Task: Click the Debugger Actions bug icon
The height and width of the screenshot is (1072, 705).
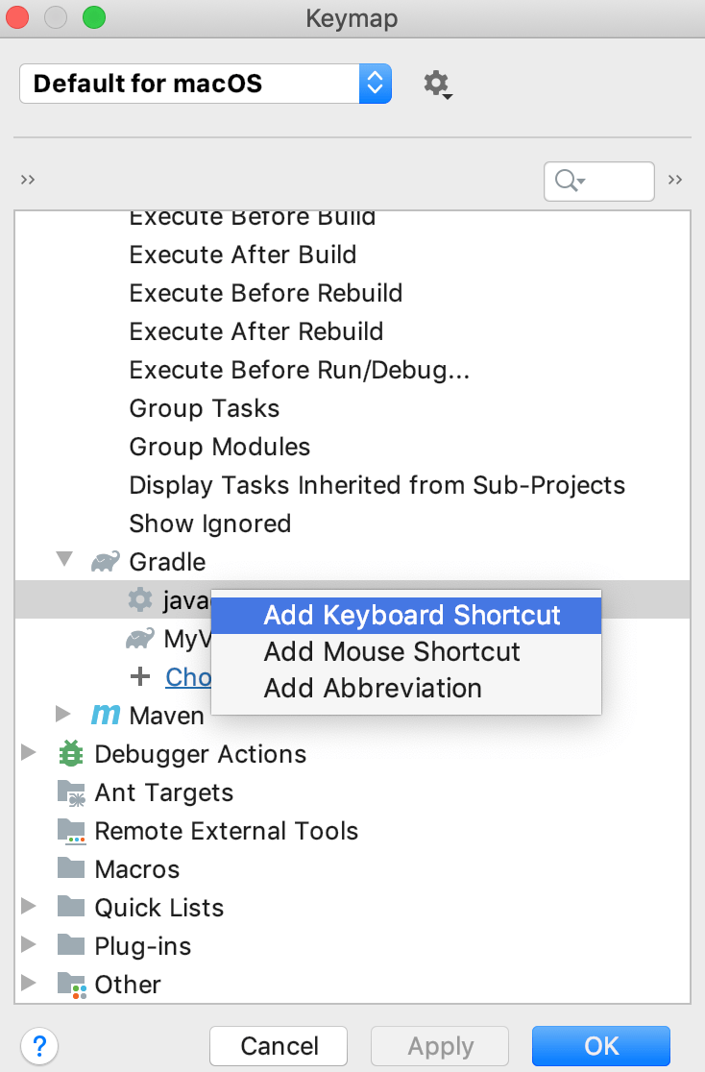Action: (70, 753)
